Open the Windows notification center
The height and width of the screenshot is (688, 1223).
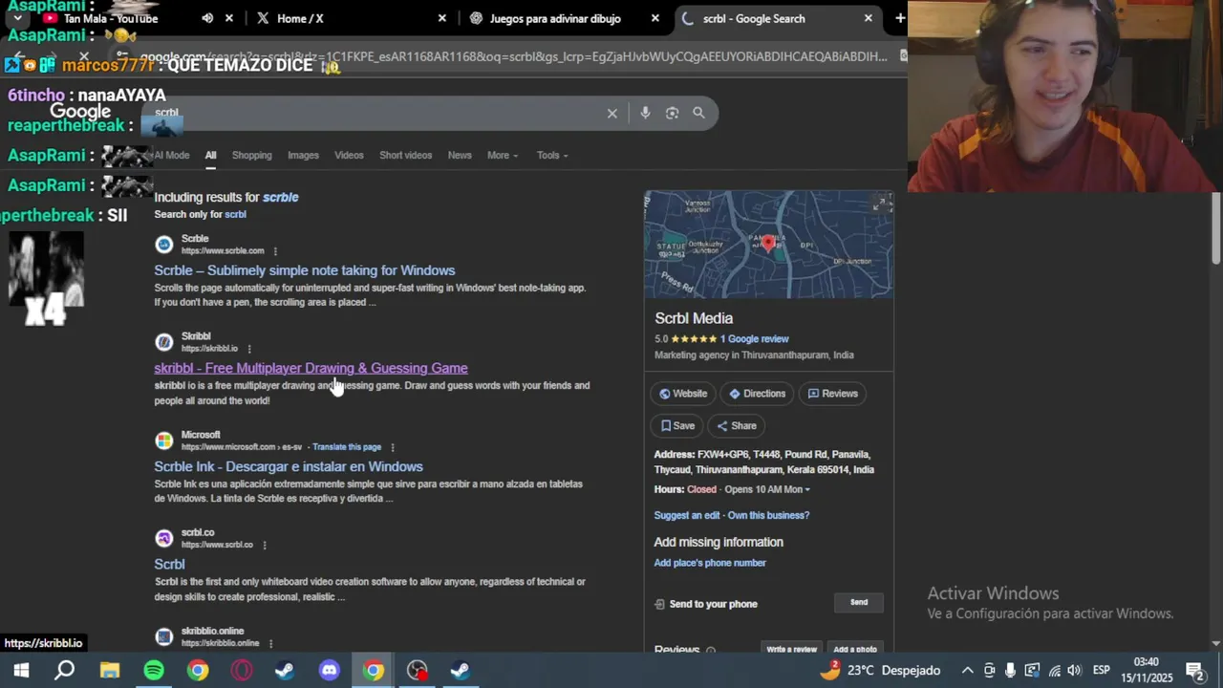coord(1194,670)
